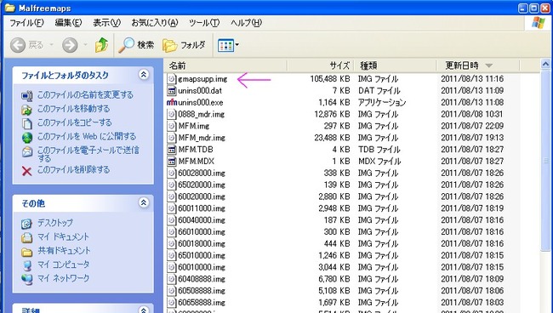
Task: Click the Views icon in toolbar
Action: tap(225, 45)
